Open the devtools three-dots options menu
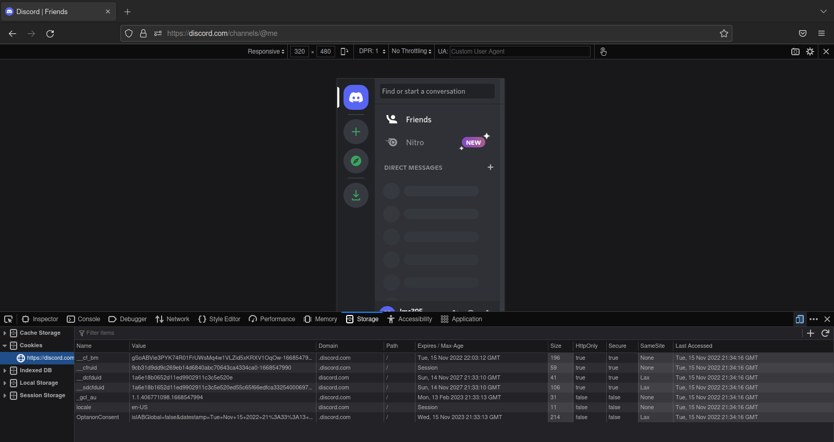The width and height of the screenshot is (834, 442). (814, 319)
